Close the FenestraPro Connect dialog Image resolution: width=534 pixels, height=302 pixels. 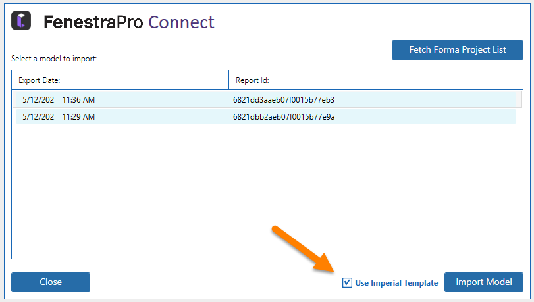coord(51,282)
